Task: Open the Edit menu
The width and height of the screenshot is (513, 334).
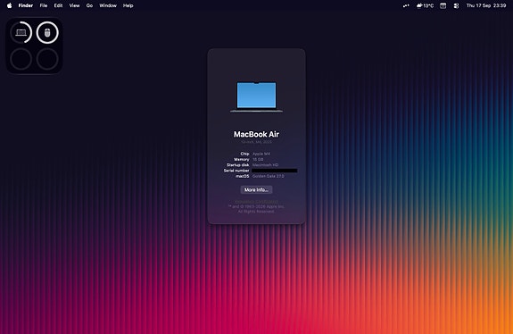Action: click(x=58, y=5)
